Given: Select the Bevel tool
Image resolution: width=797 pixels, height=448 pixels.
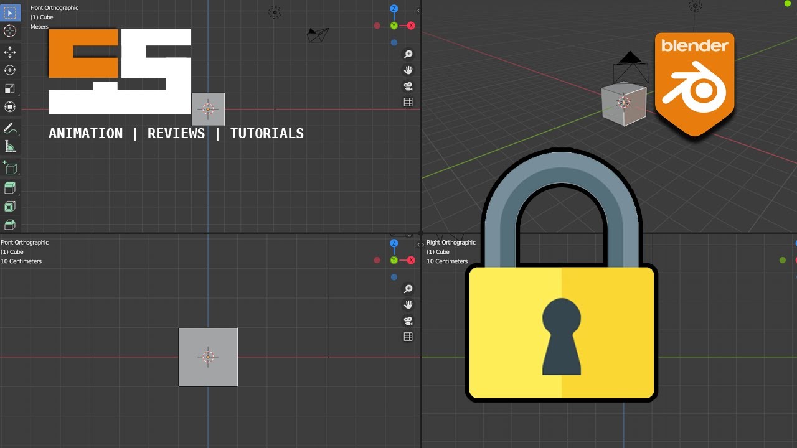Looking at the screenshot, I should click(x=10, y=225).
